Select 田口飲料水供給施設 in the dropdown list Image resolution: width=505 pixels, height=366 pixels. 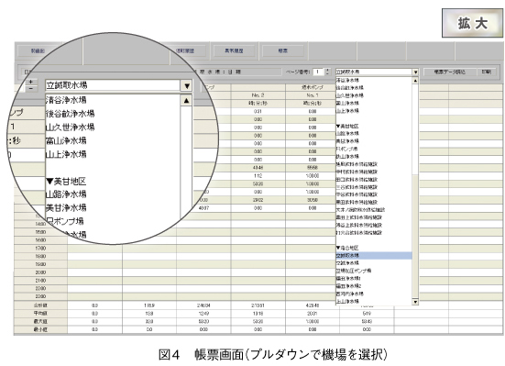[374, 180]
